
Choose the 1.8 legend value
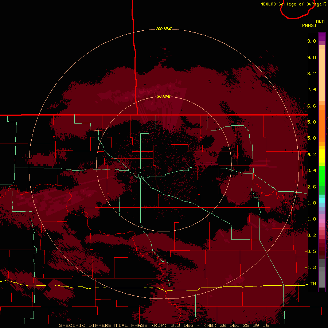pos(312,203)
